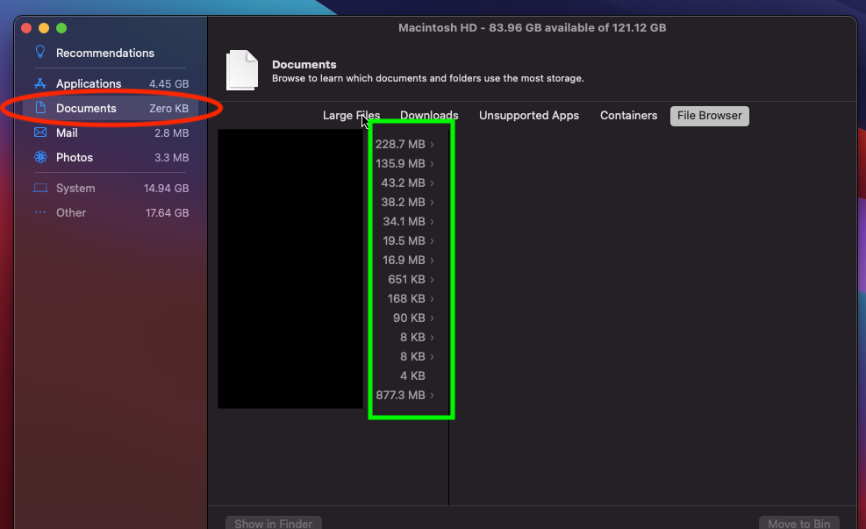Close the storage window with red button
Screen dimensions: 866x529
(26, 28)
